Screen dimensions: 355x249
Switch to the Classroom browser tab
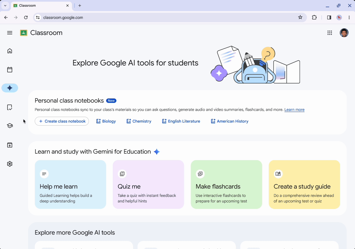pos(39,6)
